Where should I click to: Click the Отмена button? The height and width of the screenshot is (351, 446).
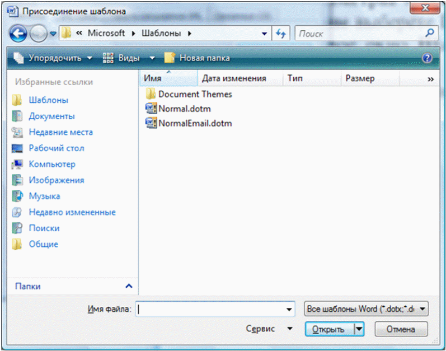point(401,329)
